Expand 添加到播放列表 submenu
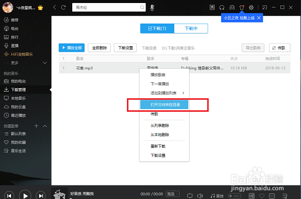 coord(164,93)
